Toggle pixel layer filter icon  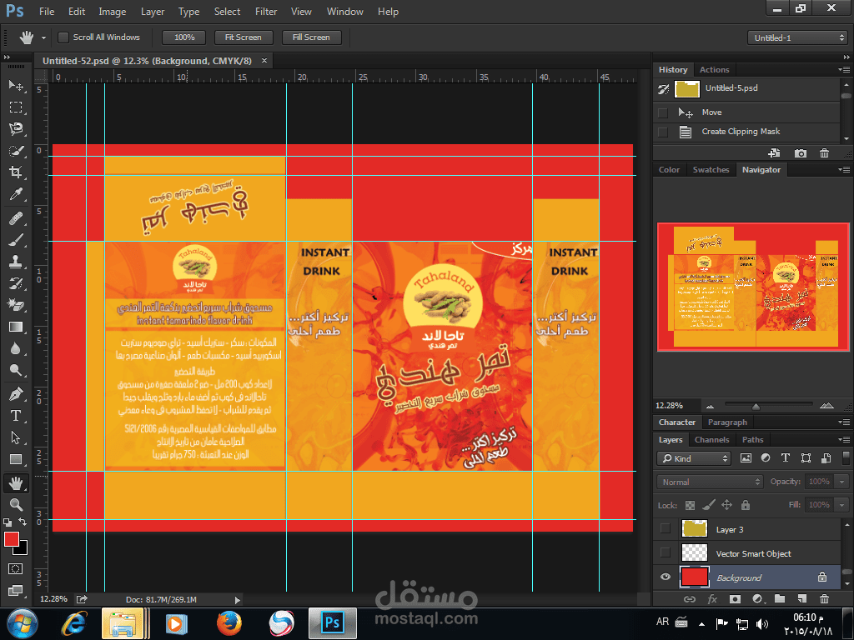pyautogui.click(x=746, y=457)
